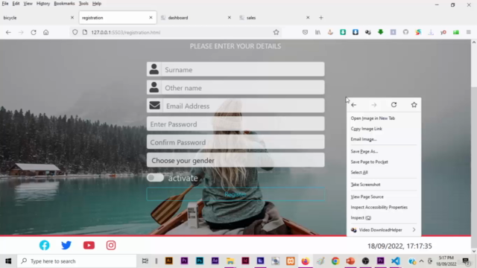Image resolution: width=477 pixels, height=268 pixels.
Task: Choose Email Image… from context menu
Action: 384,139
